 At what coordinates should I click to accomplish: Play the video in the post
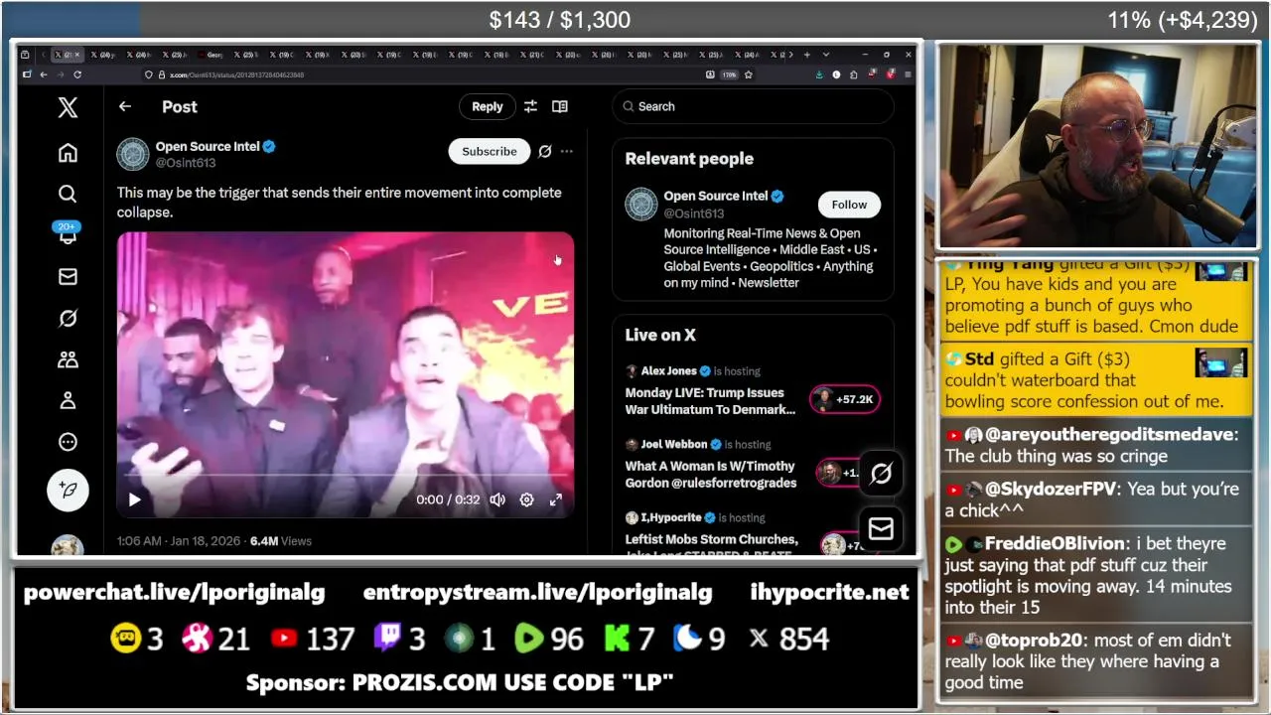coord(135,500)
